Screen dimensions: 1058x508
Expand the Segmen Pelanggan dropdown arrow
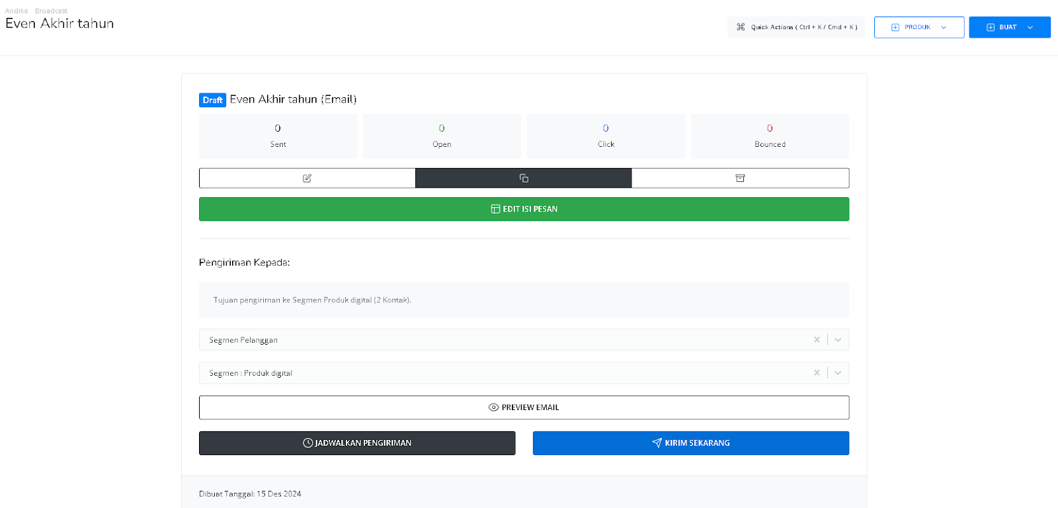pyautogui.click(x=838, y=339)
